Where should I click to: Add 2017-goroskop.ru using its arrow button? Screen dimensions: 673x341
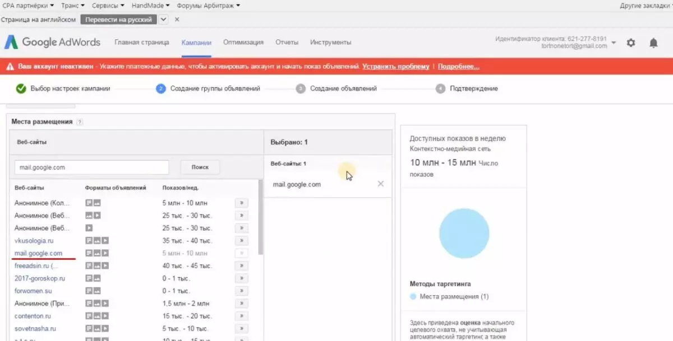pos(241,278)
